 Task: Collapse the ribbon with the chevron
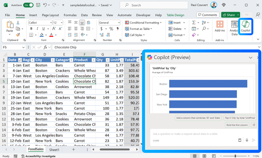pyautogui.click(x=258, y=39)
